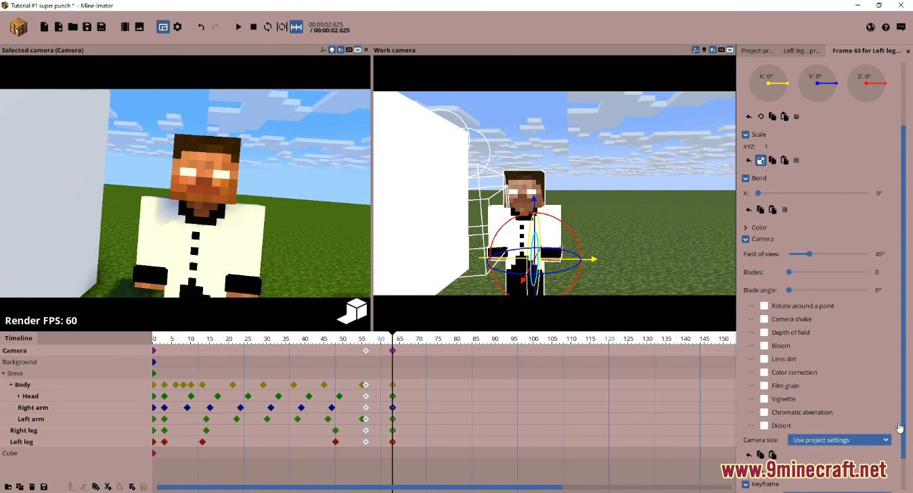Screen dimensions: 913x493
Task: Cut keyframes using the scissors icon
Action: (x=108, y=487)
